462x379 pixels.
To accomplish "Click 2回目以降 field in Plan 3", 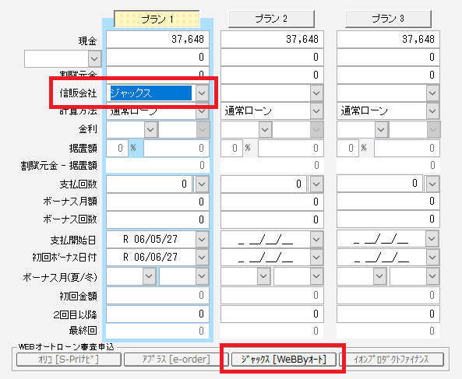I will [x=388, y=314].
